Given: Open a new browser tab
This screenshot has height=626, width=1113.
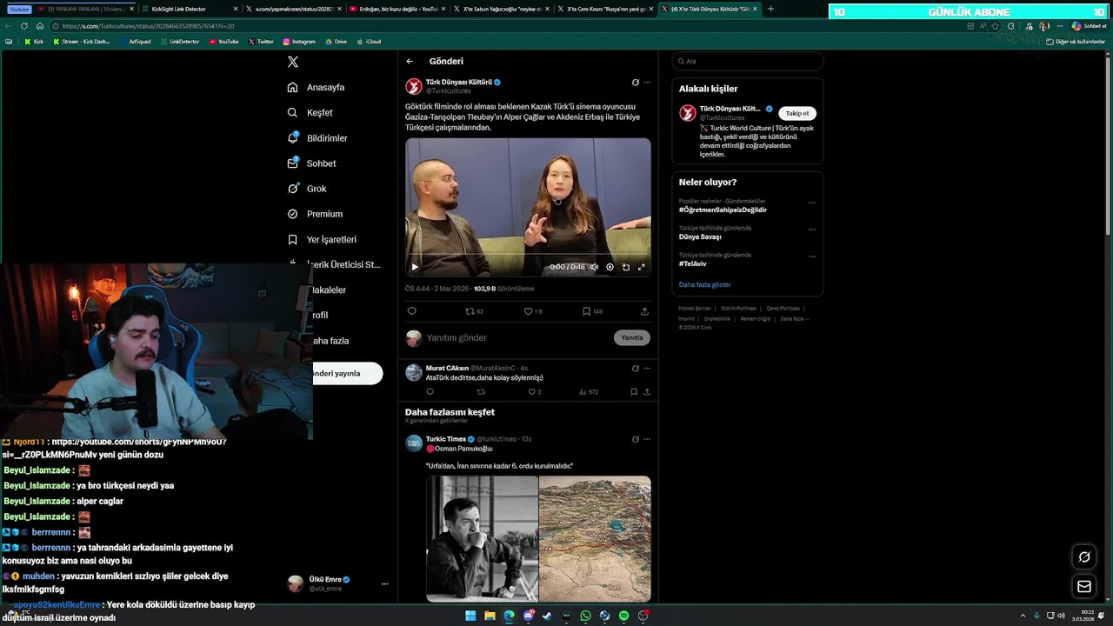Looking at the screenshot, I should click(770, 9).
